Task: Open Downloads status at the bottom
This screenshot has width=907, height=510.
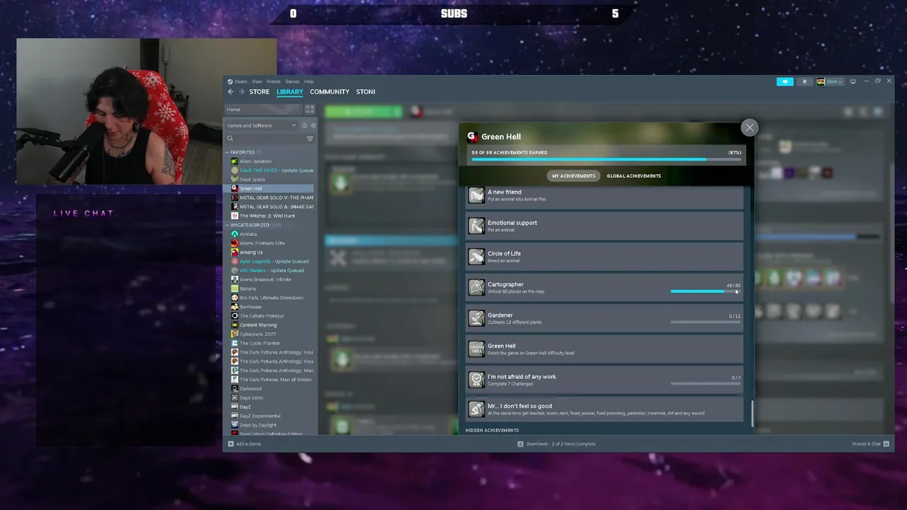Action: [556, 444]
